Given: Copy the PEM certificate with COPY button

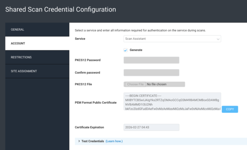Looking at the screenshot, I should point(230,109).
